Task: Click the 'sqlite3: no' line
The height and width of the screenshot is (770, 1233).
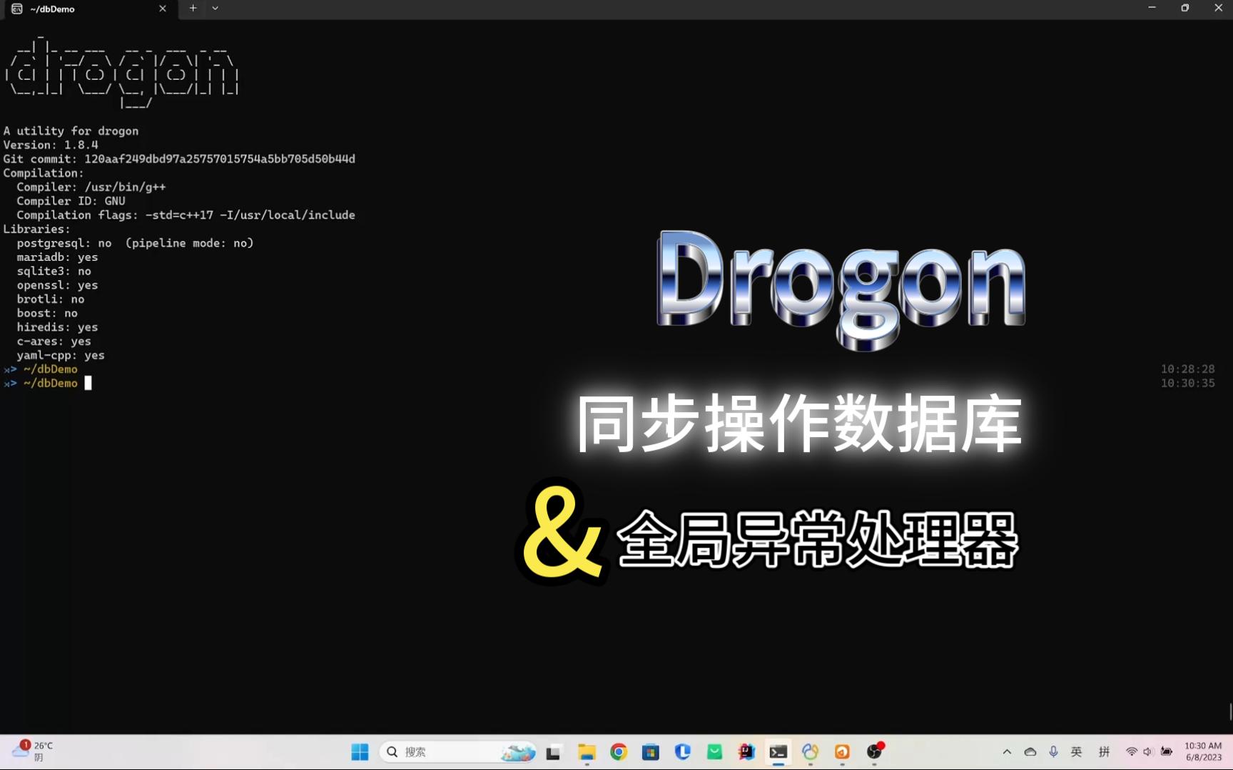Action: [54, 271]
